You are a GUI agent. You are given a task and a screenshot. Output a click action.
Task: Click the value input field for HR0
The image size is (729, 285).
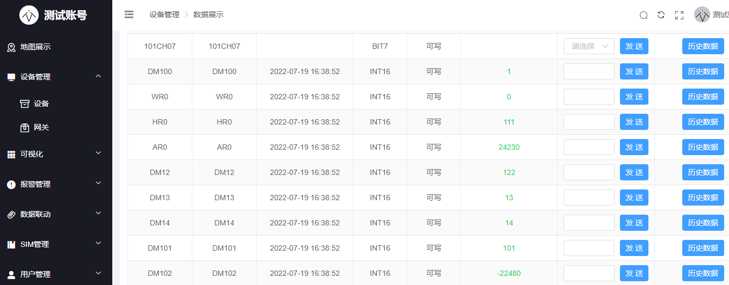point(589,122)
